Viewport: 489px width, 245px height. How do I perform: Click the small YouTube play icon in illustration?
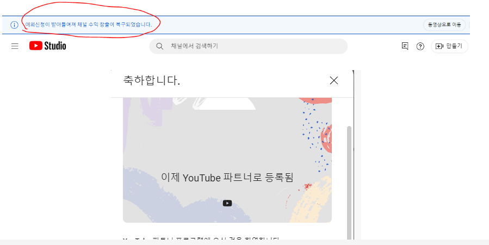tap(227, 203)
